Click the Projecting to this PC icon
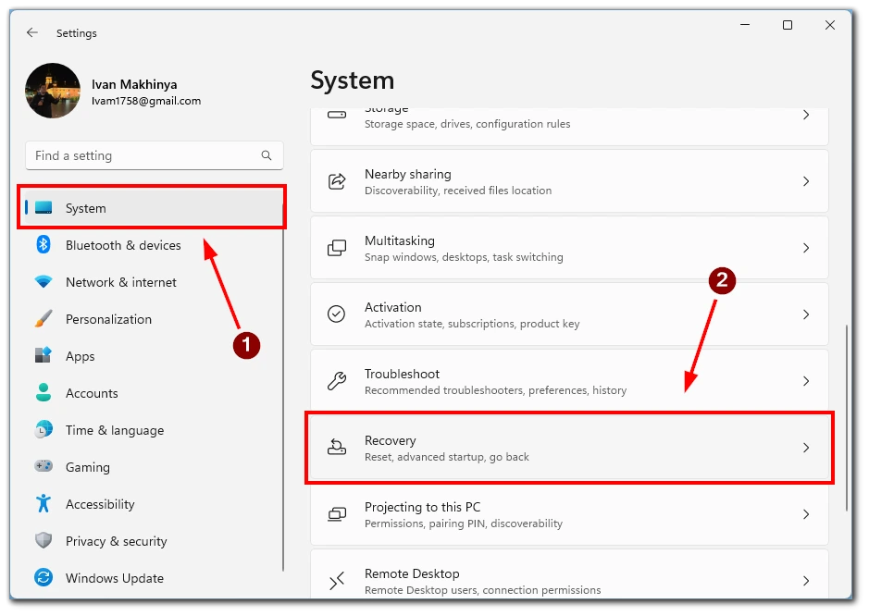 point(337,514)
